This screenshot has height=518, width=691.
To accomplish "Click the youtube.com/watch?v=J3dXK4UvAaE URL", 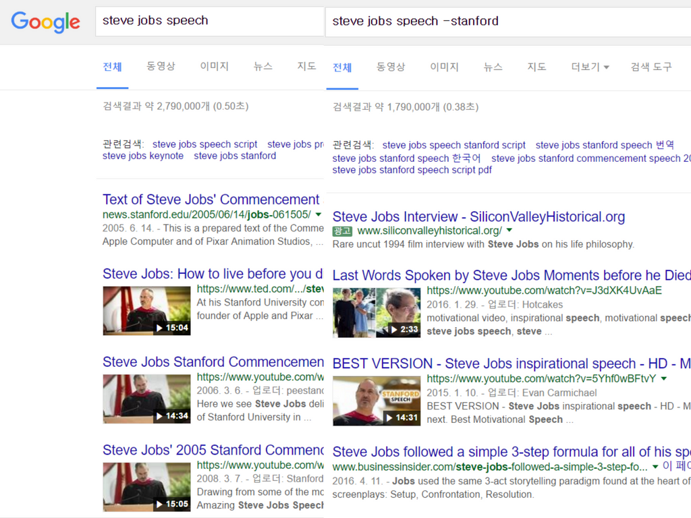I will pos(545,290).
